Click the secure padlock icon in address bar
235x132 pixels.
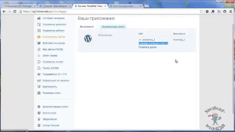coord(21,11)
